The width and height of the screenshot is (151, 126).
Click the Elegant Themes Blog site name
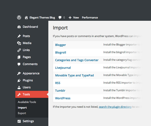(42, 18)
